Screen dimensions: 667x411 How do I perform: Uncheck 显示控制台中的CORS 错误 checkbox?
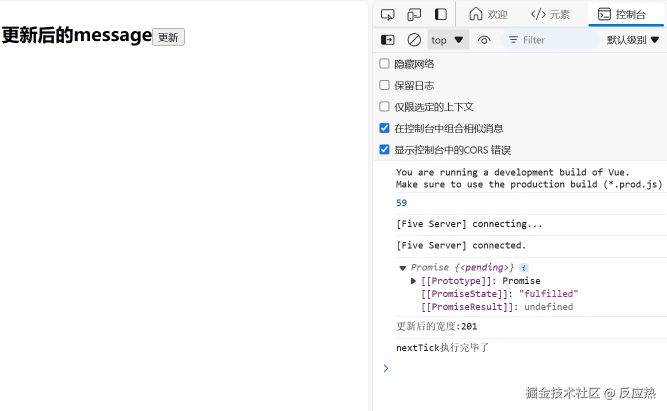384,149
